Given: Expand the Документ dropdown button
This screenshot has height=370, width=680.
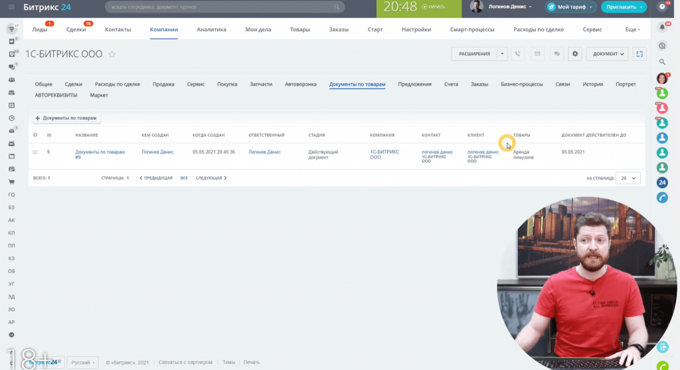Looking at the screenshot, I should (x=608, y=54).
